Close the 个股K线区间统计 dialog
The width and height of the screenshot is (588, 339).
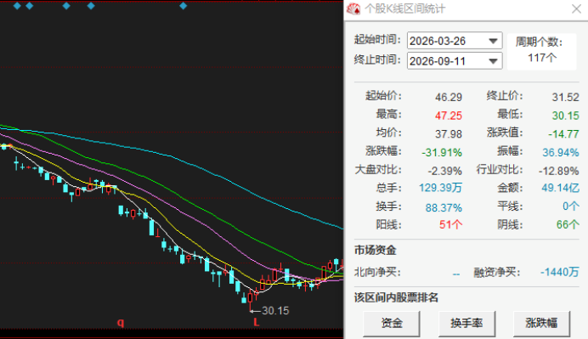[x=576, y=8]
